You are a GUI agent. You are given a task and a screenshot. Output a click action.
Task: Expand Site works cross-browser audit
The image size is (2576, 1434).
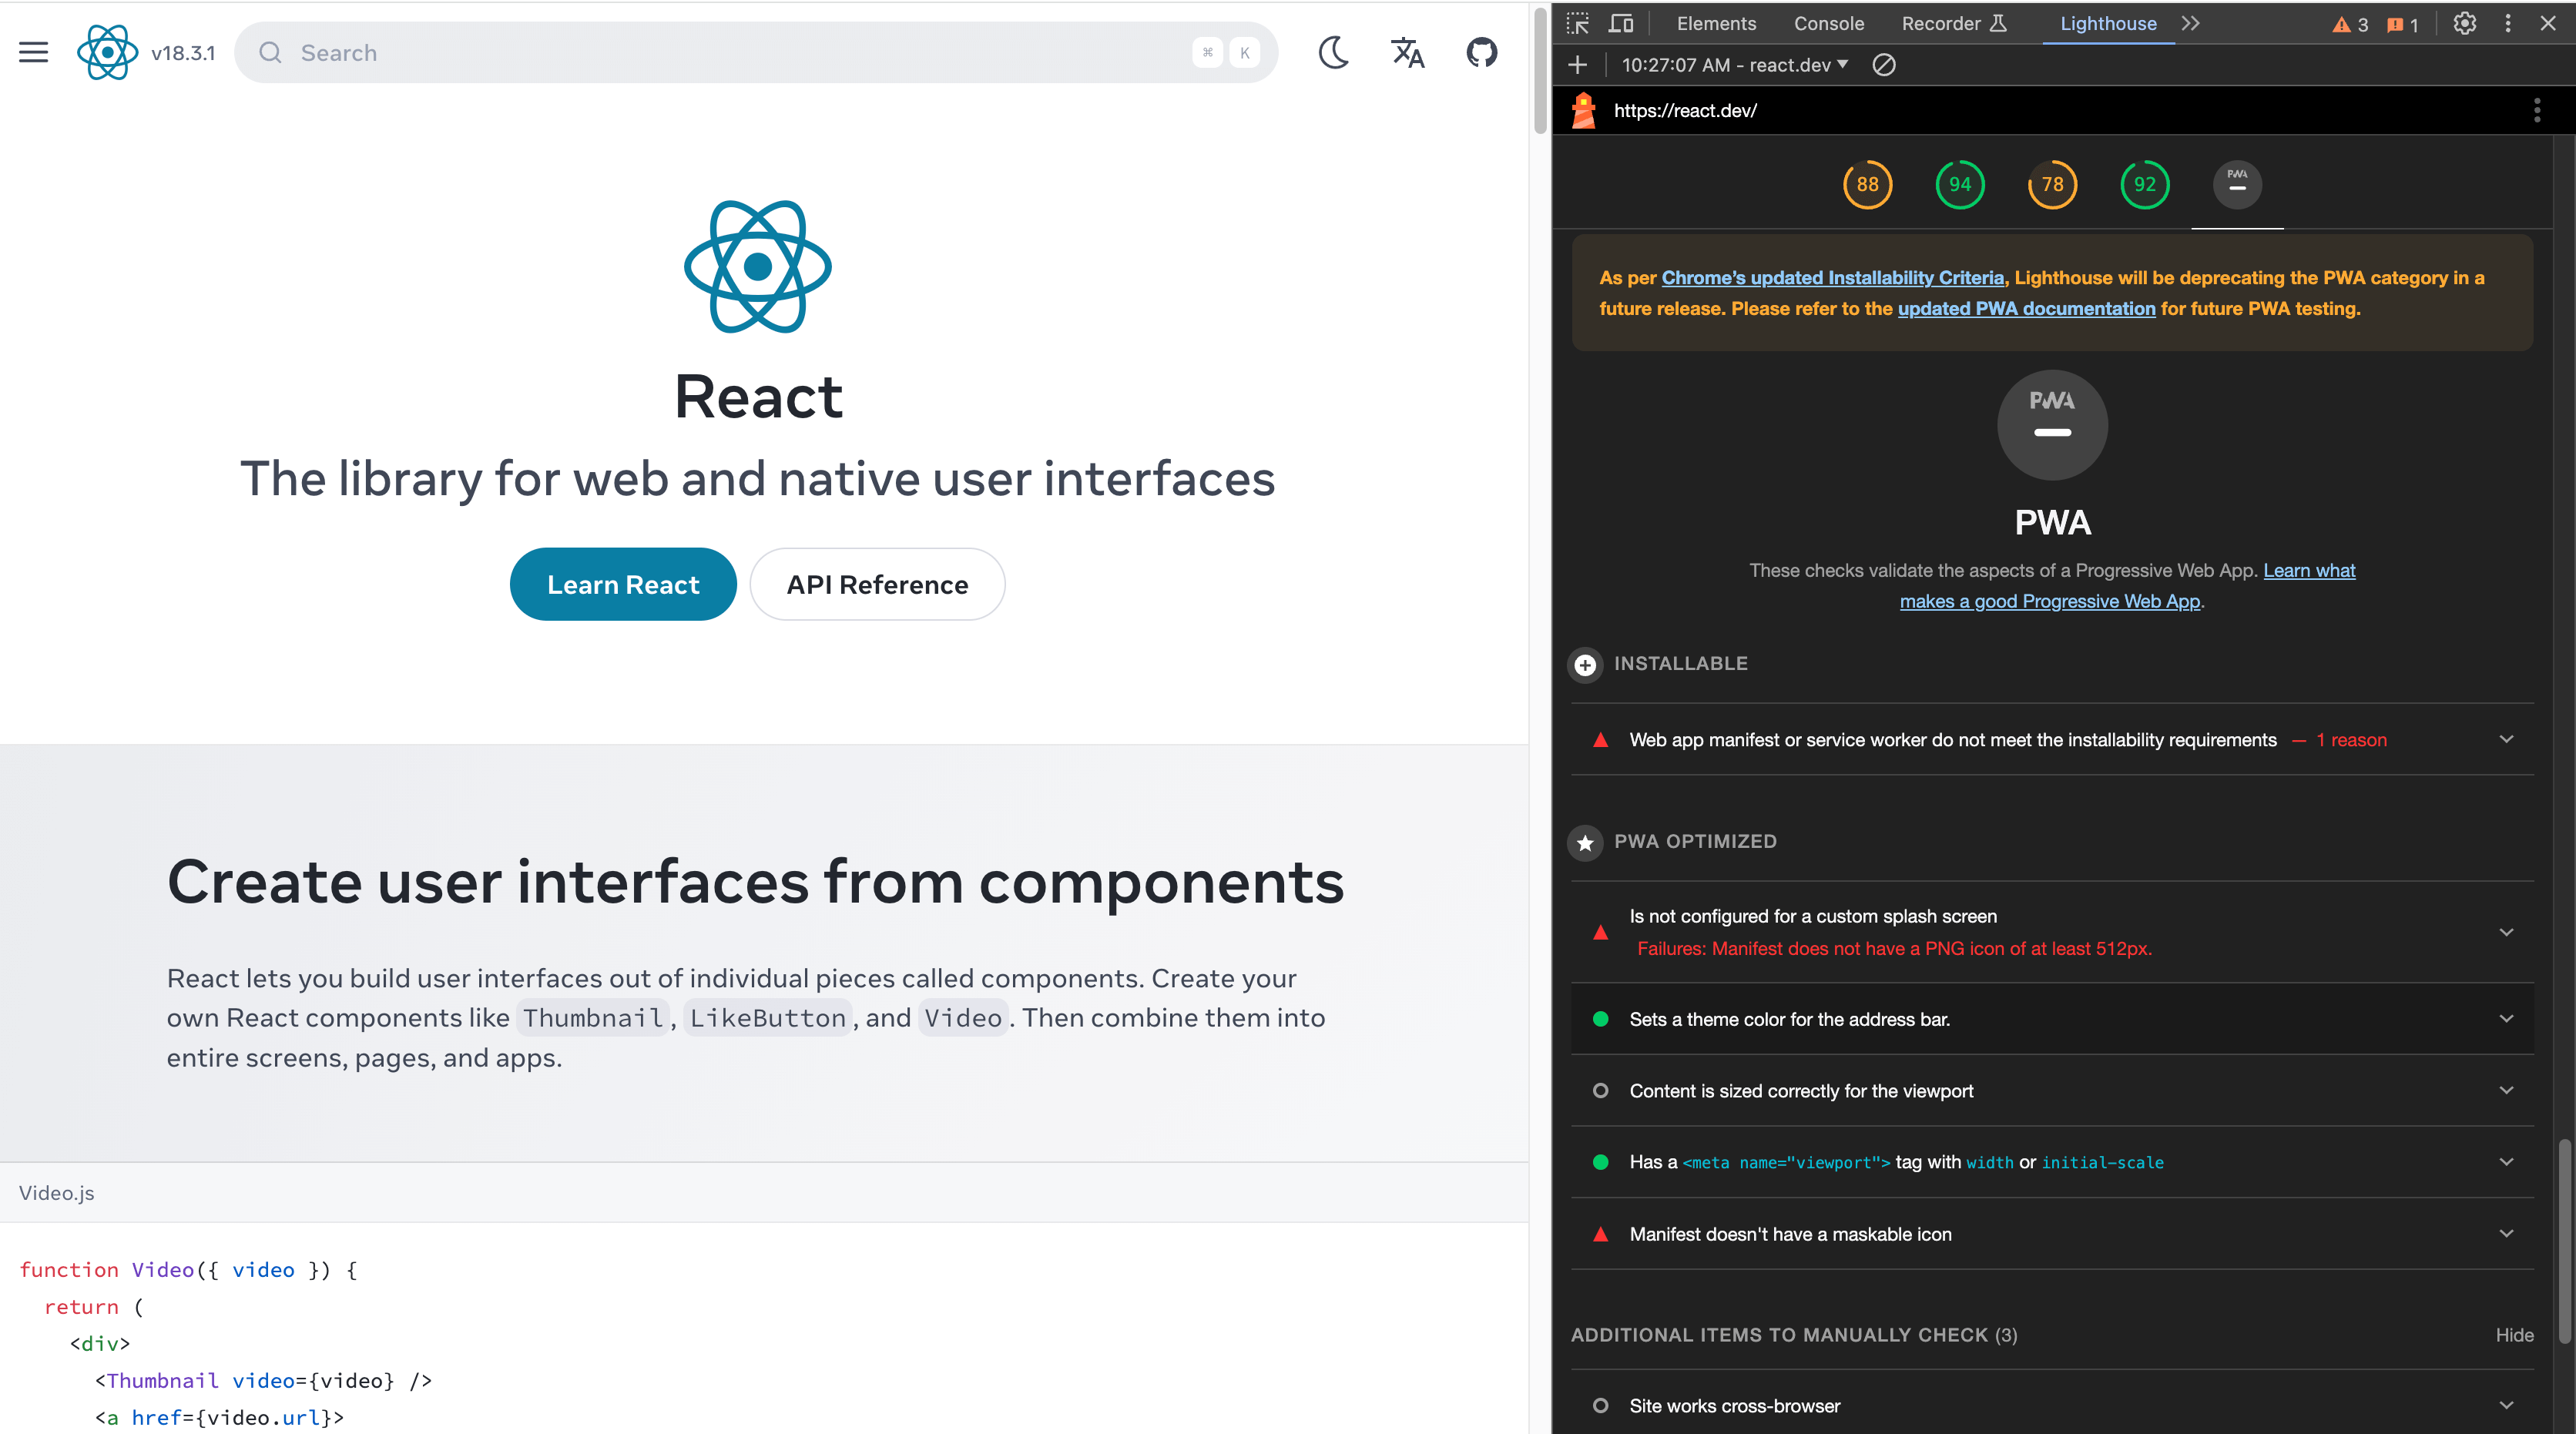[x=2053, y=1405]
